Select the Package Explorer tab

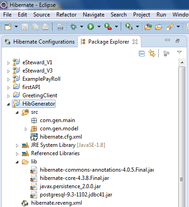tap(109, 42)
